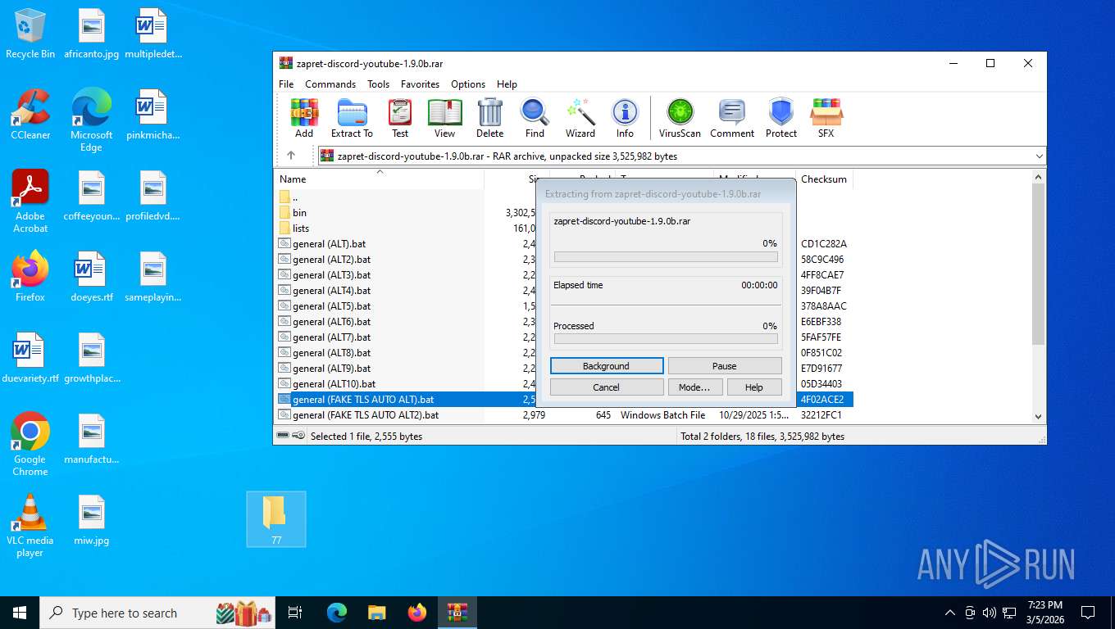Run the Test archive tool
Viewport: 1115px width, 629px height.
400,119
